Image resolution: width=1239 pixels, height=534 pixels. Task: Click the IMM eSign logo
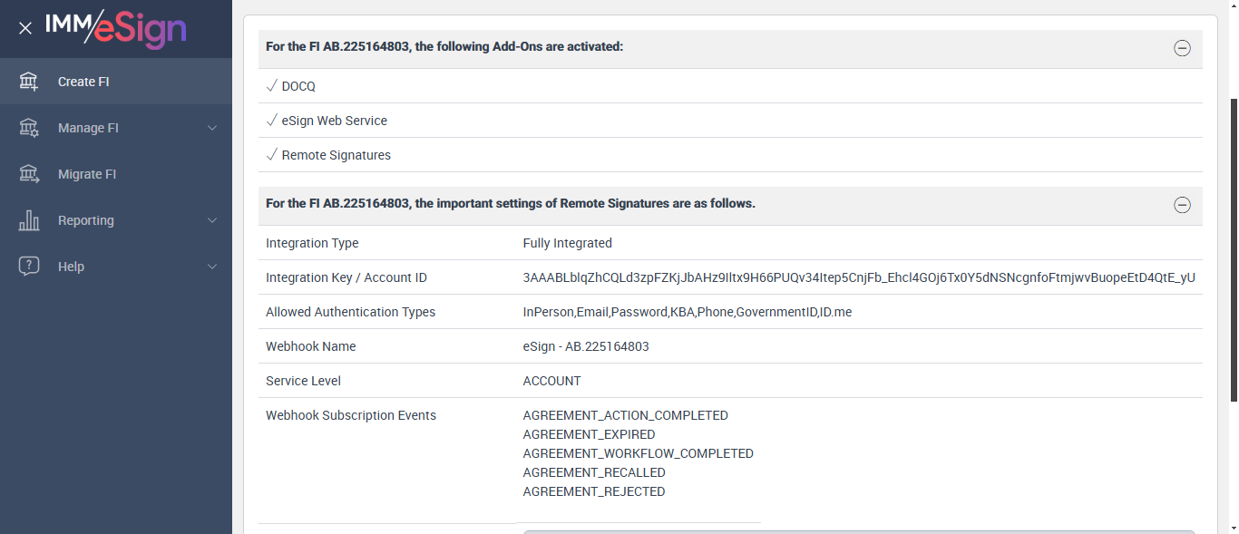(x=116, y=27)
